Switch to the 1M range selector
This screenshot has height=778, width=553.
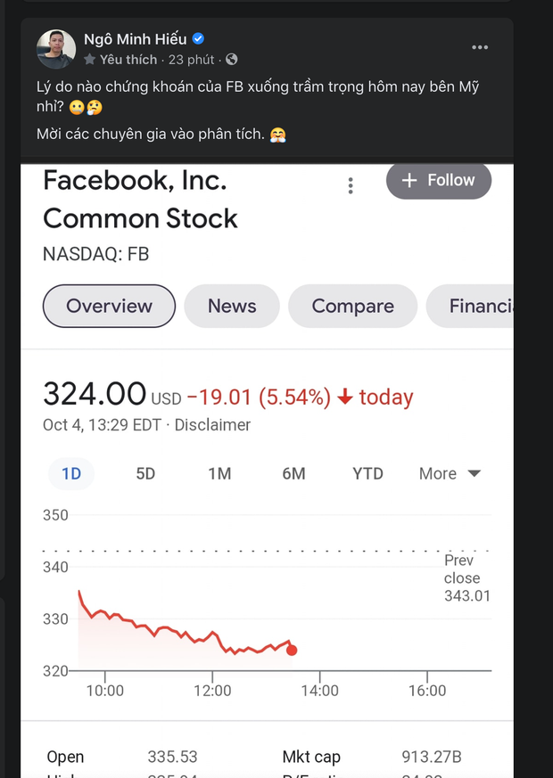(x=219, y=473)
